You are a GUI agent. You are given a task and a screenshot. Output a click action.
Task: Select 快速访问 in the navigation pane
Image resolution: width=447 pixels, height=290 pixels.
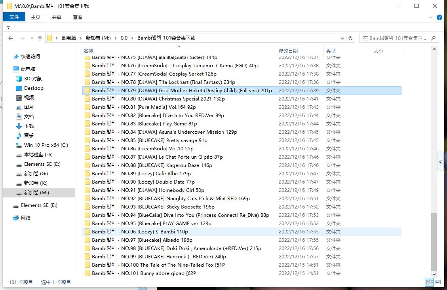(30, 57)
